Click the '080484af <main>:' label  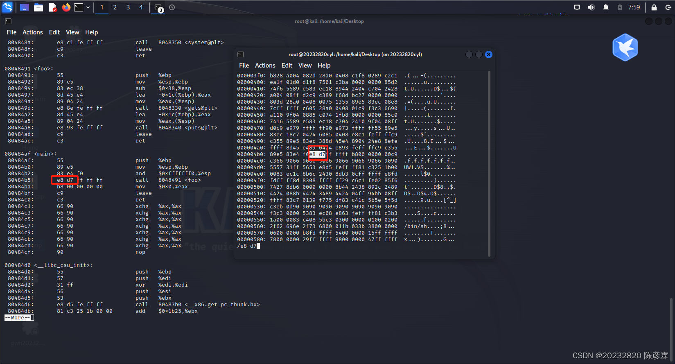pyautogui.click(x=31, y=154)
